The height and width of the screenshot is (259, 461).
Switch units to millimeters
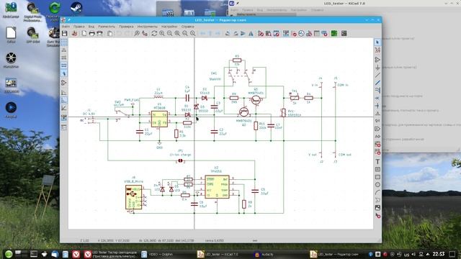(x=64, y=65)
